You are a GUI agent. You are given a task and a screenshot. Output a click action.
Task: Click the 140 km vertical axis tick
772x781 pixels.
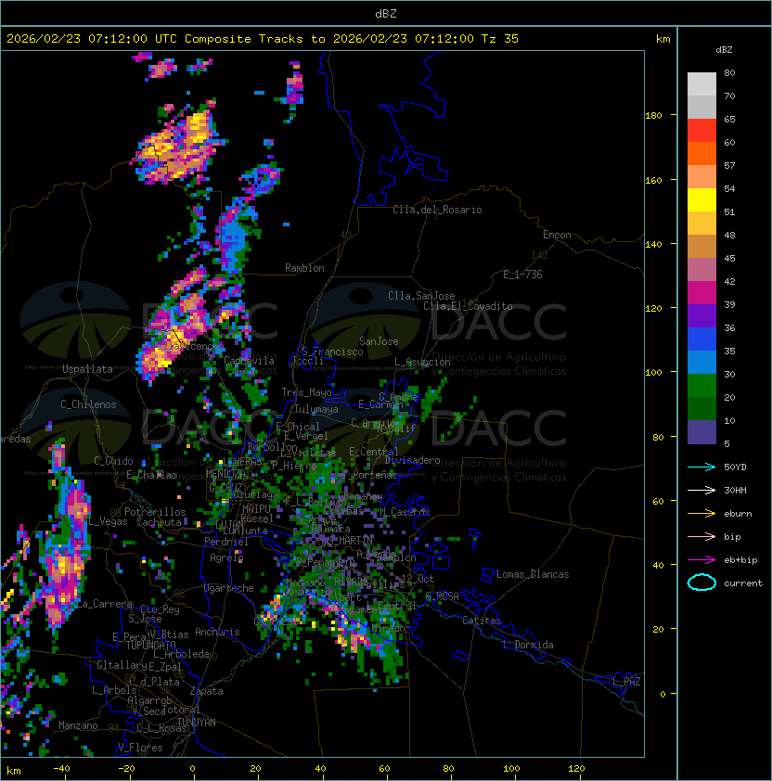point(653,245)
